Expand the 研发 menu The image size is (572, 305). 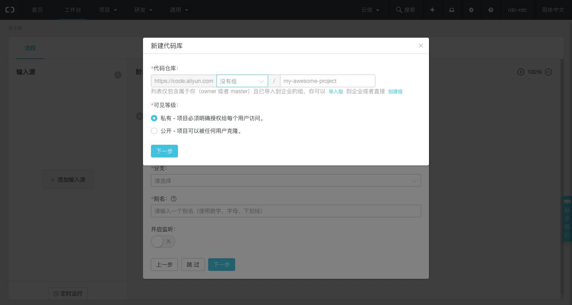pos(143,10)
